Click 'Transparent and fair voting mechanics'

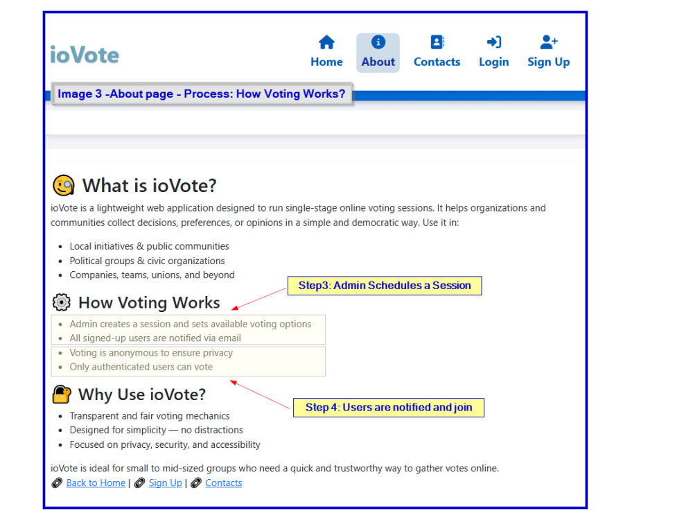(150, 416)
